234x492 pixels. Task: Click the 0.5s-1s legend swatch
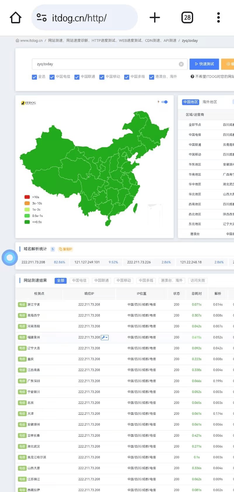pos(27,216)
